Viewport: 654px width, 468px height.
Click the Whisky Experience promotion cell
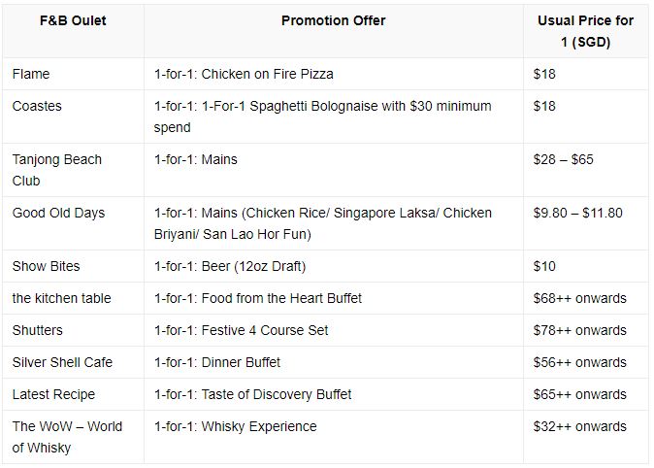235,426
